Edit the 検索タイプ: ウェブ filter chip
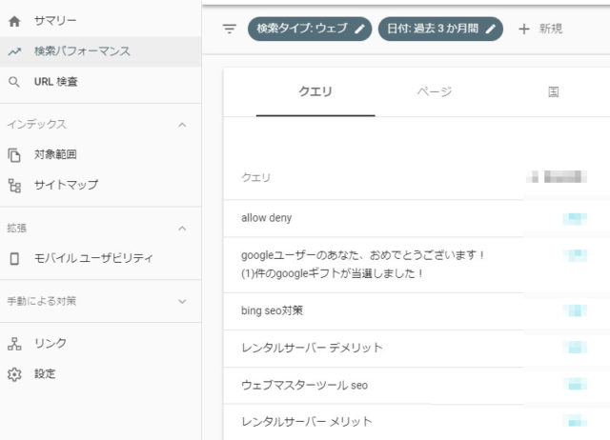610x440 pixels. click(310, 29)
